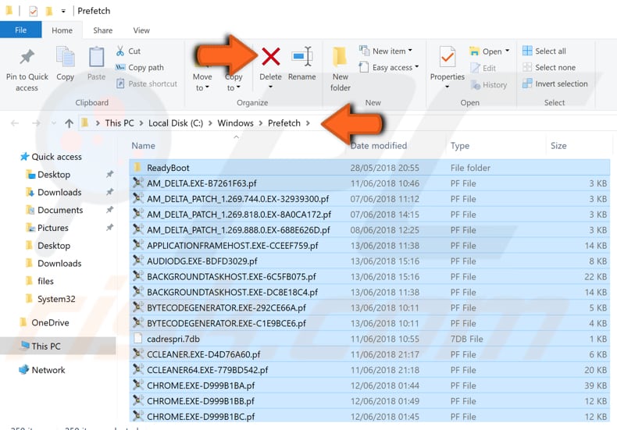Sort by Date modified column

click(x=379, y=146)
